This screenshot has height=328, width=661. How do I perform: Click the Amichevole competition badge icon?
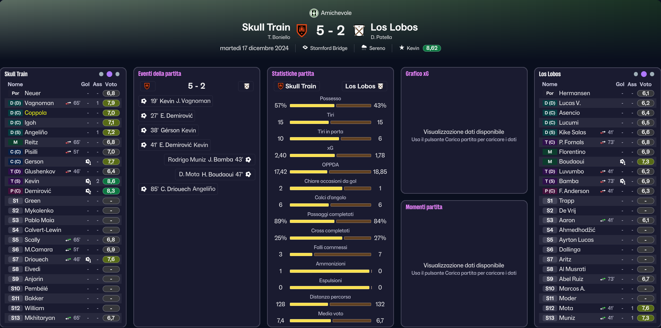point(314,13)
